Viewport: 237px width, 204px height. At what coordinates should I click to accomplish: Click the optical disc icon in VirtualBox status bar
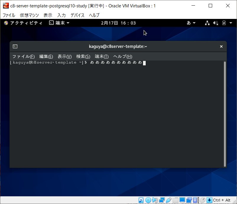[x=148, y=200]
